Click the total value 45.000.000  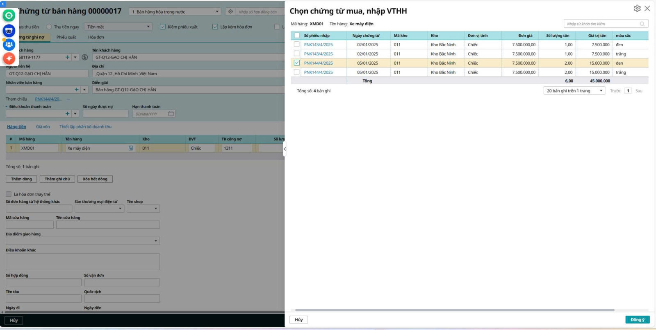click(600, 81)
